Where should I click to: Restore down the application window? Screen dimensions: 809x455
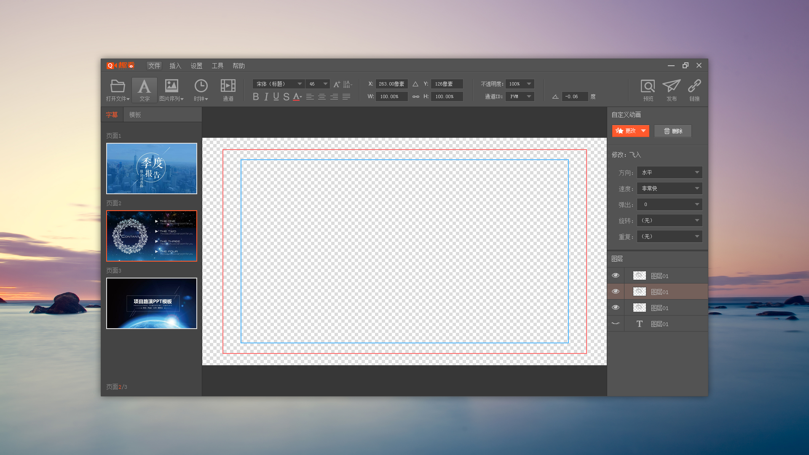pyautogui.click(x=686, y=65)
